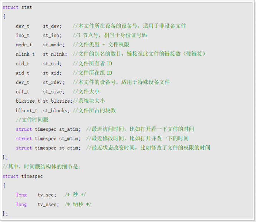Select the 'gid_t' type
This screenshot has height=222, width=256.
[x=23, y=73]
